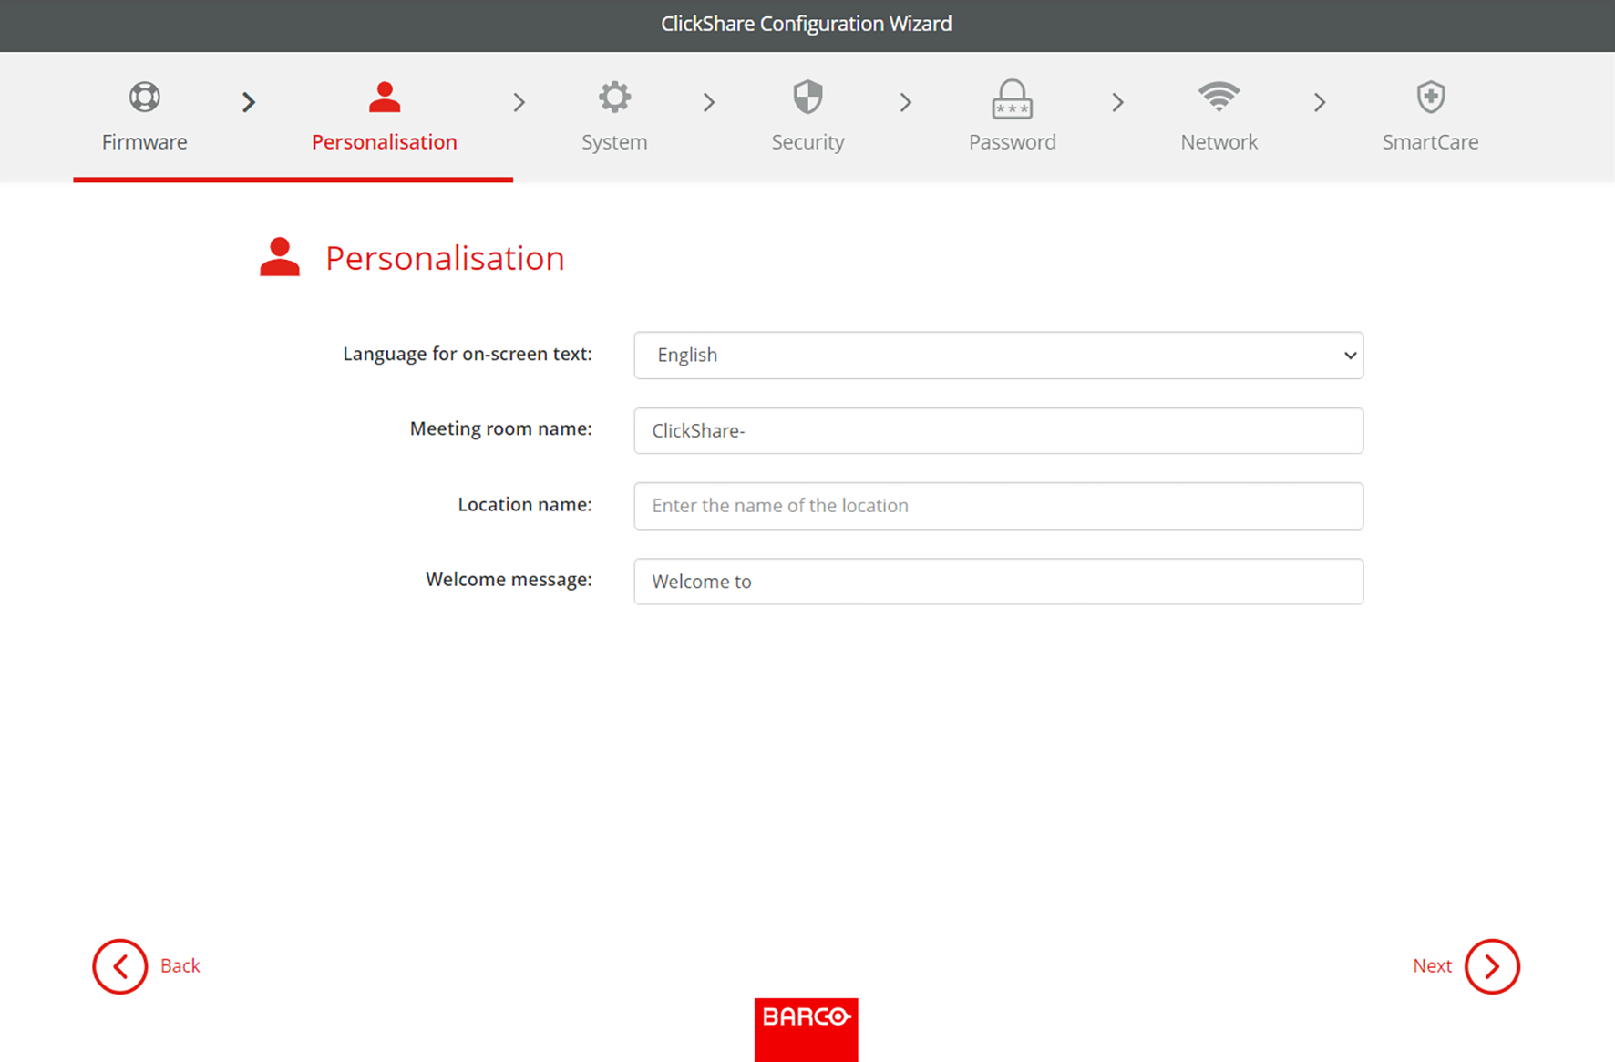The image size is (1615, 1062).
Task: Click chevron between Security and Password
Action: coord(906,102)
